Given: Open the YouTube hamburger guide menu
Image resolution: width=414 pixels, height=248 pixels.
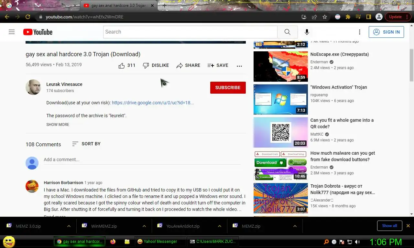Looking at the screenshot, I should (x=12, y=32).
